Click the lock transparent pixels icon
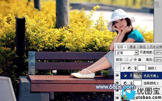Image resolution: width=162 pixels, height=101 pixels. [x=126, y=59]
